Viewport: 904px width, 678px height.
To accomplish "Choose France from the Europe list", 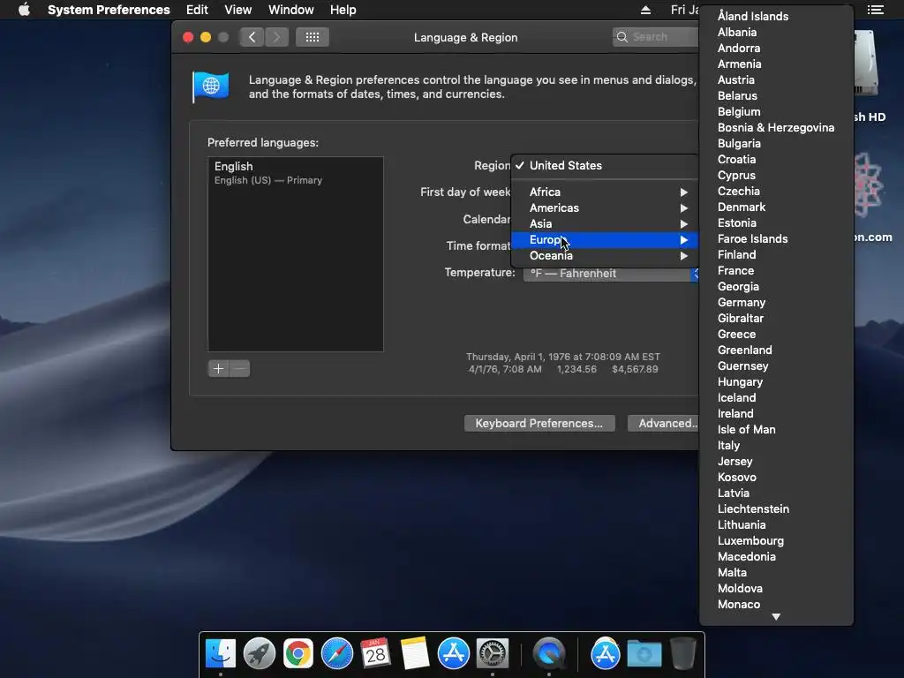I will 776,270.
